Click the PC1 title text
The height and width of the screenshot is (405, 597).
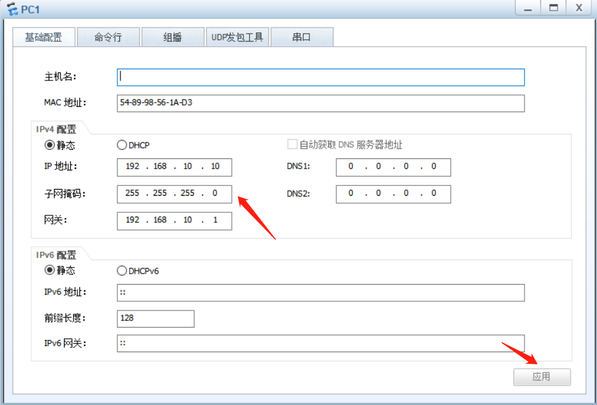coord(31,9)
